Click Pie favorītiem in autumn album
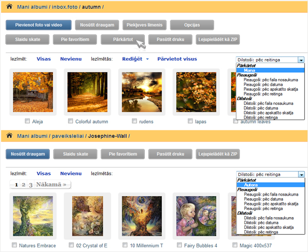 tap(75, 40)
